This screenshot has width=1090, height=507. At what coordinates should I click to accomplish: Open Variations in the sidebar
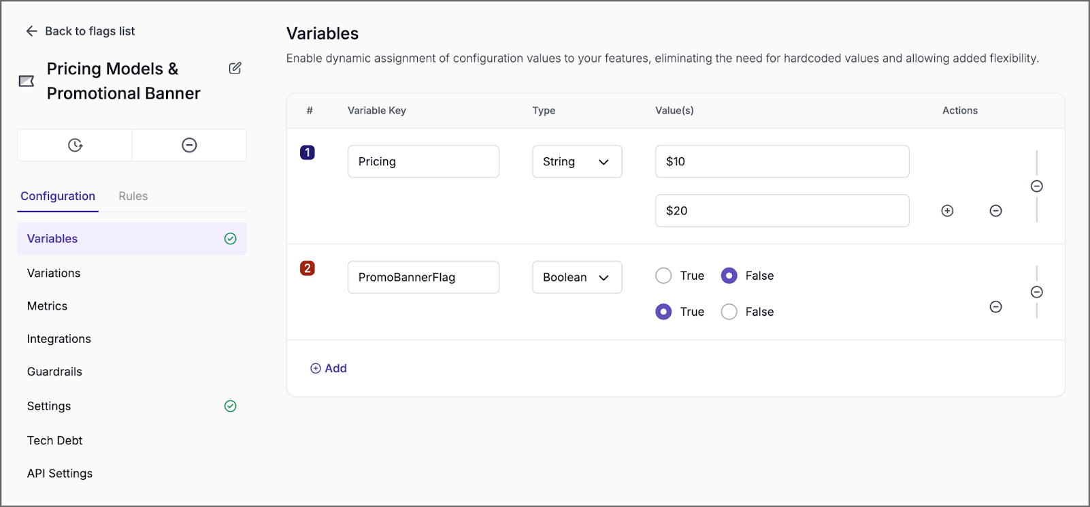pyautogui.click(x=54, y=273)
